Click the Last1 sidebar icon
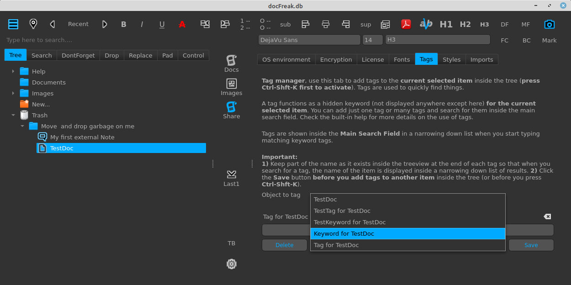This screenshot has width=571, height=285. pos(232,178)
